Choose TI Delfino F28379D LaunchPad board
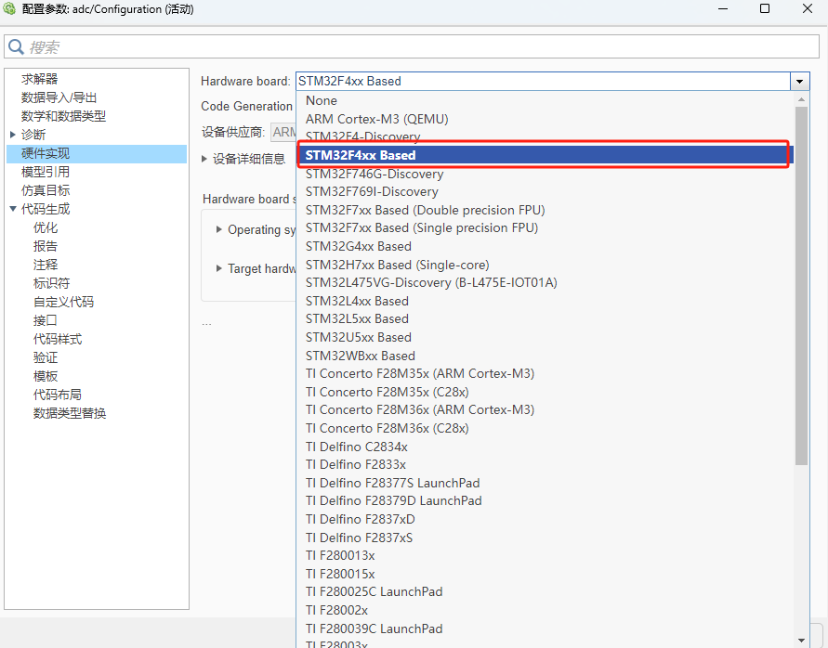Image resolution: width=828 pixels, height=648 pixels. (393, 500)
